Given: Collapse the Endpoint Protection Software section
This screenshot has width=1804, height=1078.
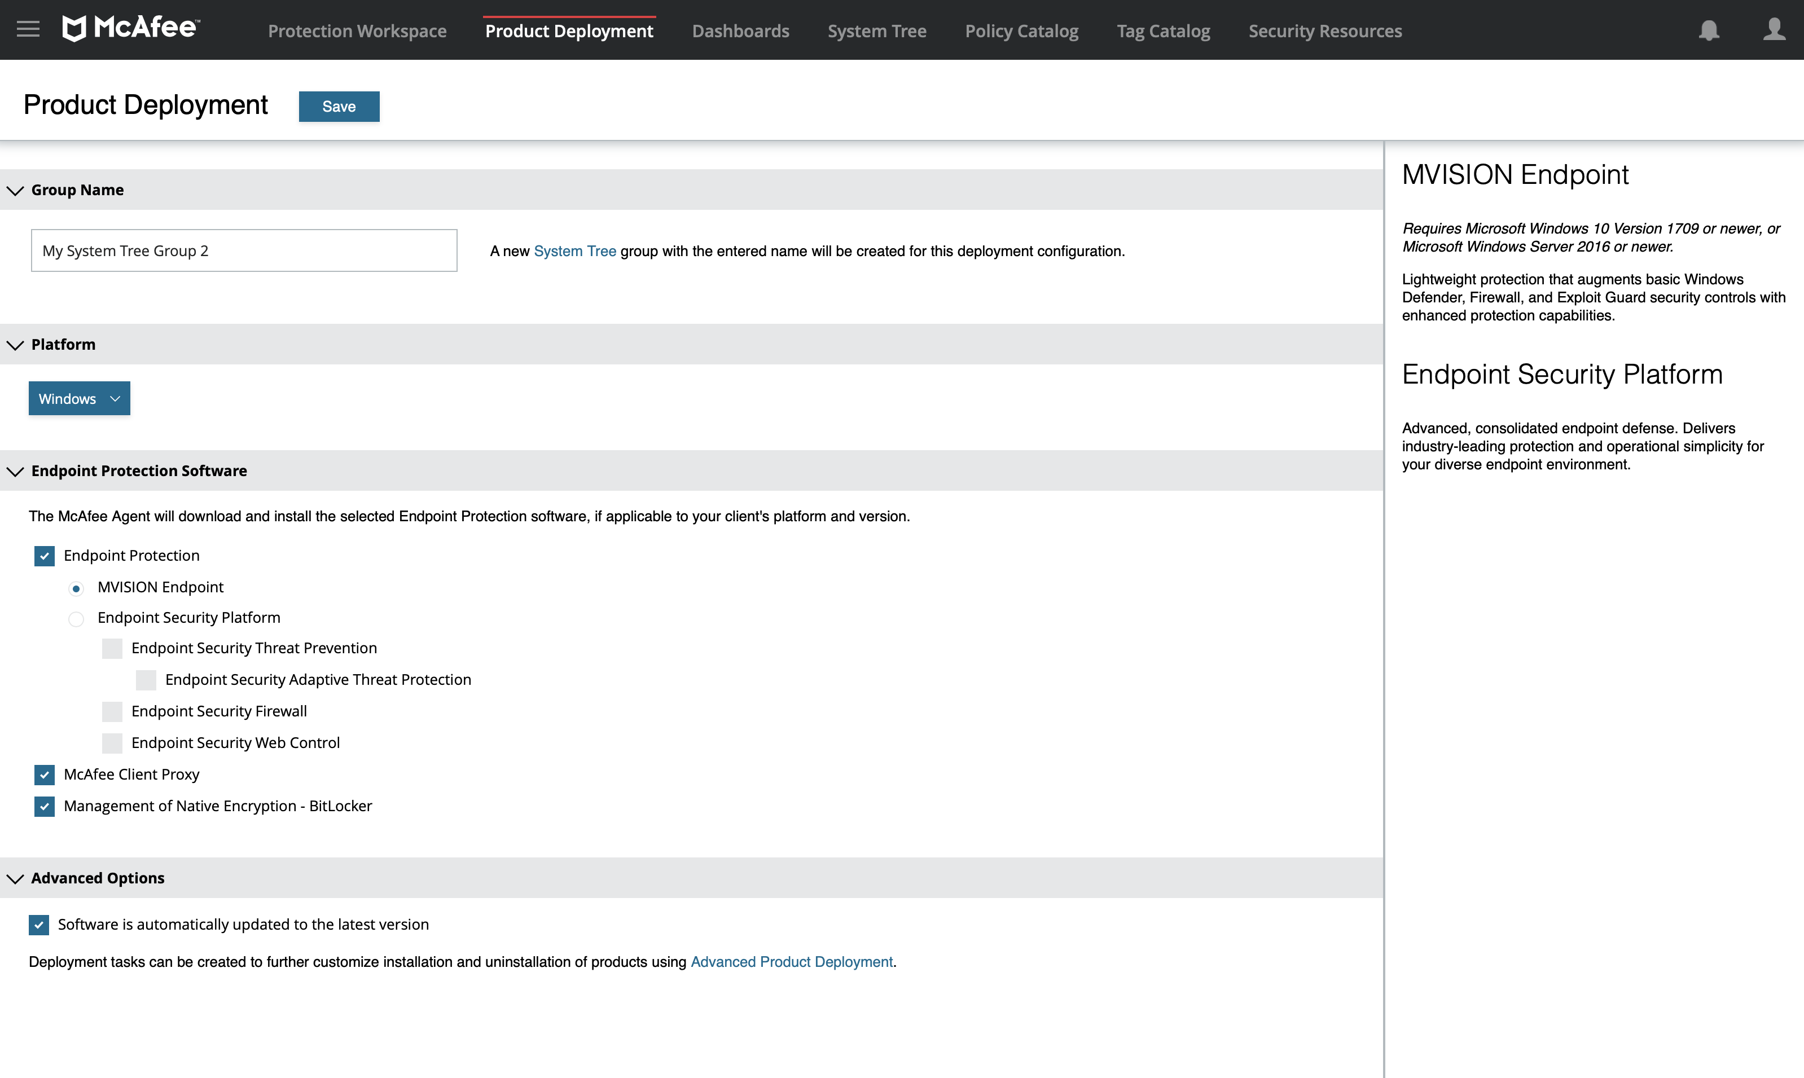Looking at the screenshot, I should pos(15,472).
